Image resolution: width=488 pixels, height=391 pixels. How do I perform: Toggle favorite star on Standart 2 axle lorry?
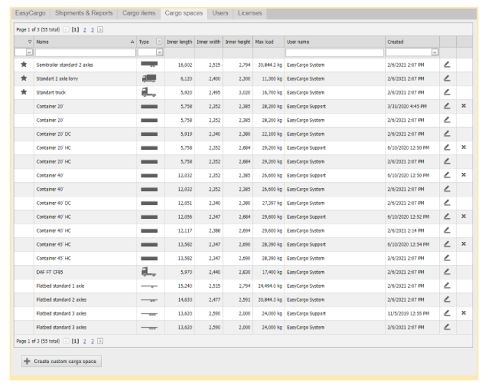24,79
